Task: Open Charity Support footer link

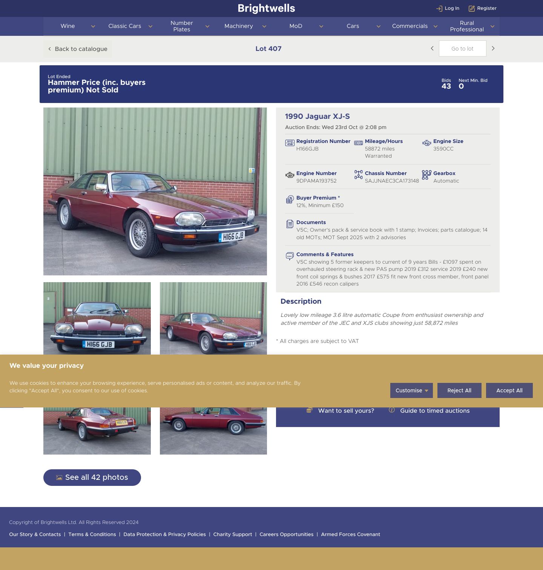Action: tap(233, 535)
